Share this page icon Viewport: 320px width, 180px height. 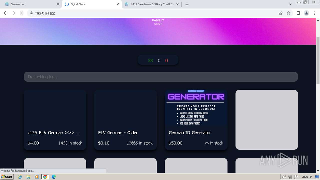pyautogui.click(x=280, y=13)
